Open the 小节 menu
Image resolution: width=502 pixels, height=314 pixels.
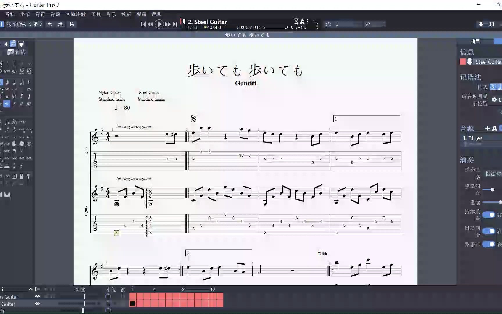tap(25, 14)
